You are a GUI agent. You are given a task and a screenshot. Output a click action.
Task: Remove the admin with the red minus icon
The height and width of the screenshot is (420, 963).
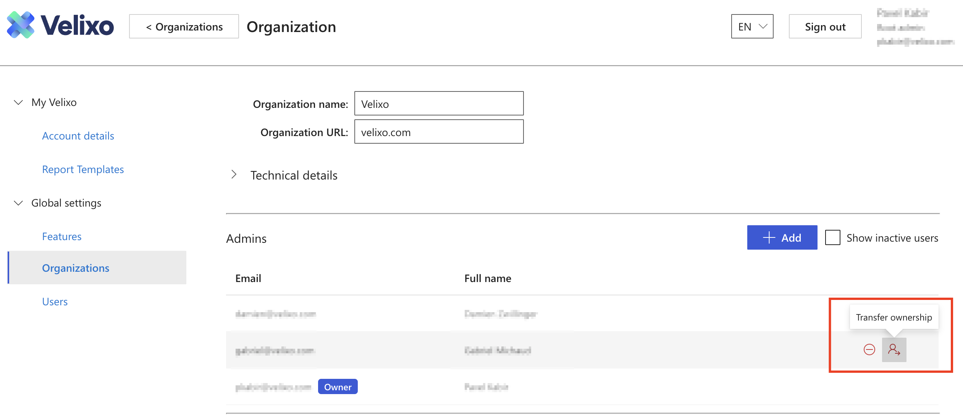click(x=869, y=349)
